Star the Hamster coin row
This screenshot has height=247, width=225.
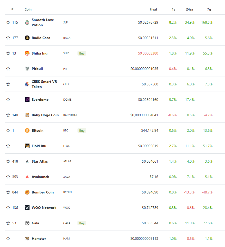tap(8, 239)
